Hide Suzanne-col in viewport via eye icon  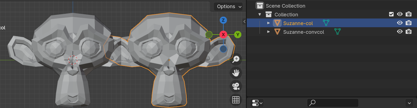point(400,23)
